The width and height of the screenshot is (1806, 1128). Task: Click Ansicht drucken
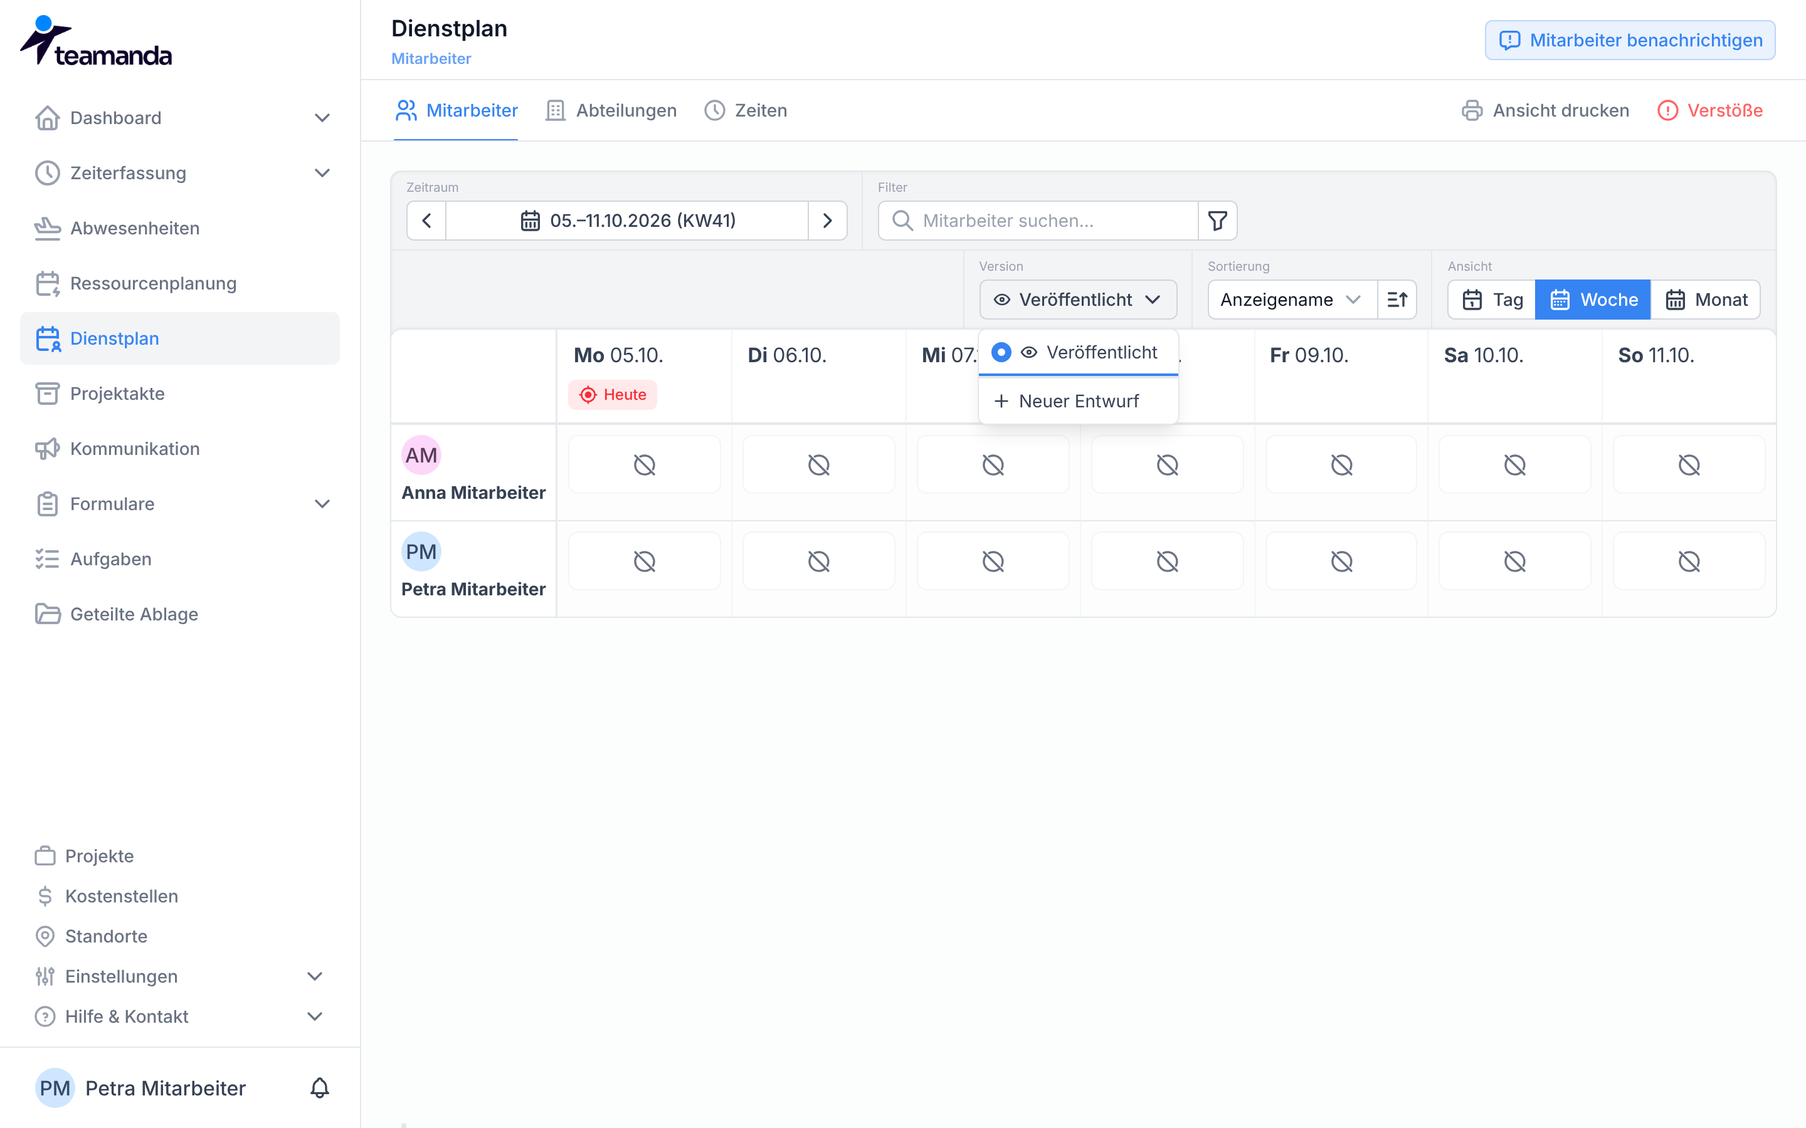pyautogui.click(x=1545, y=110)
